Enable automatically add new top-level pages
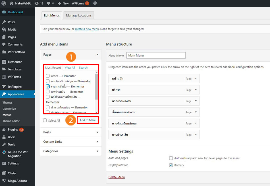The height and width of the screenshot is (186, 270). click(x=171, y=158)
